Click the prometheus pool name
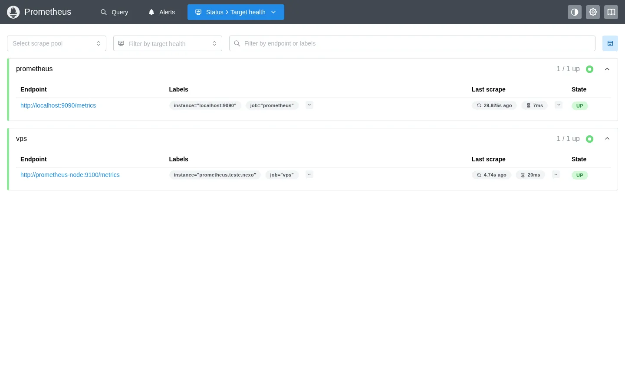The height and width of the screenshot is (373, 625). pyautogui.click(x=34, y=69)
